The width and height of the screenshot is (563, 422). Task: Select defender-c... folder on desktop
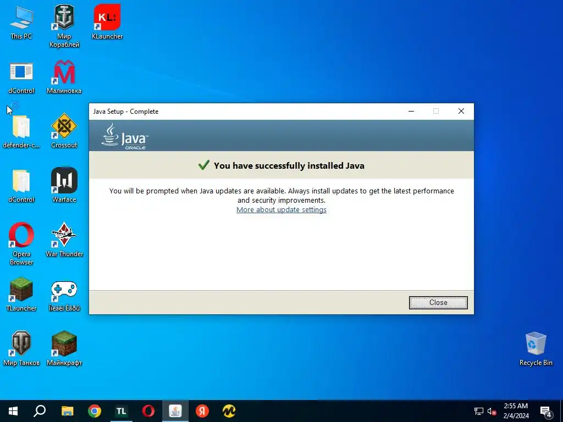(21, 132)
